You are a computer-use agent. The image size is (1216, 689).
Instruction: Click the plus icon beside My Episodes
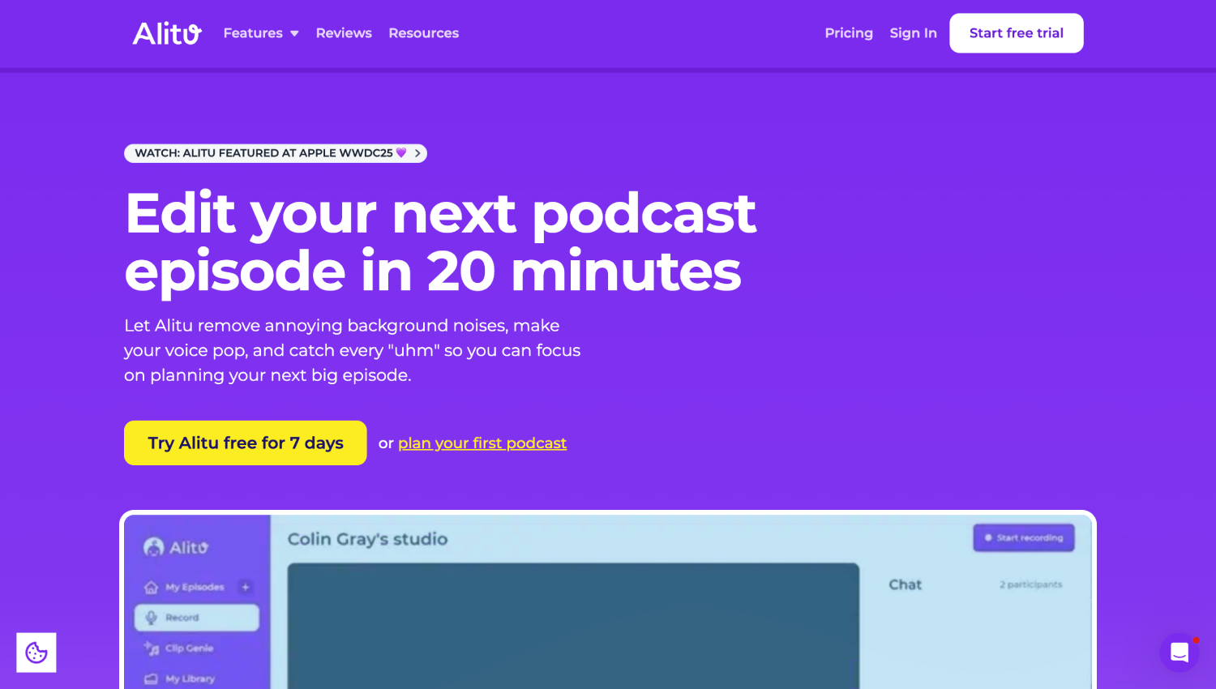(246, 587)
